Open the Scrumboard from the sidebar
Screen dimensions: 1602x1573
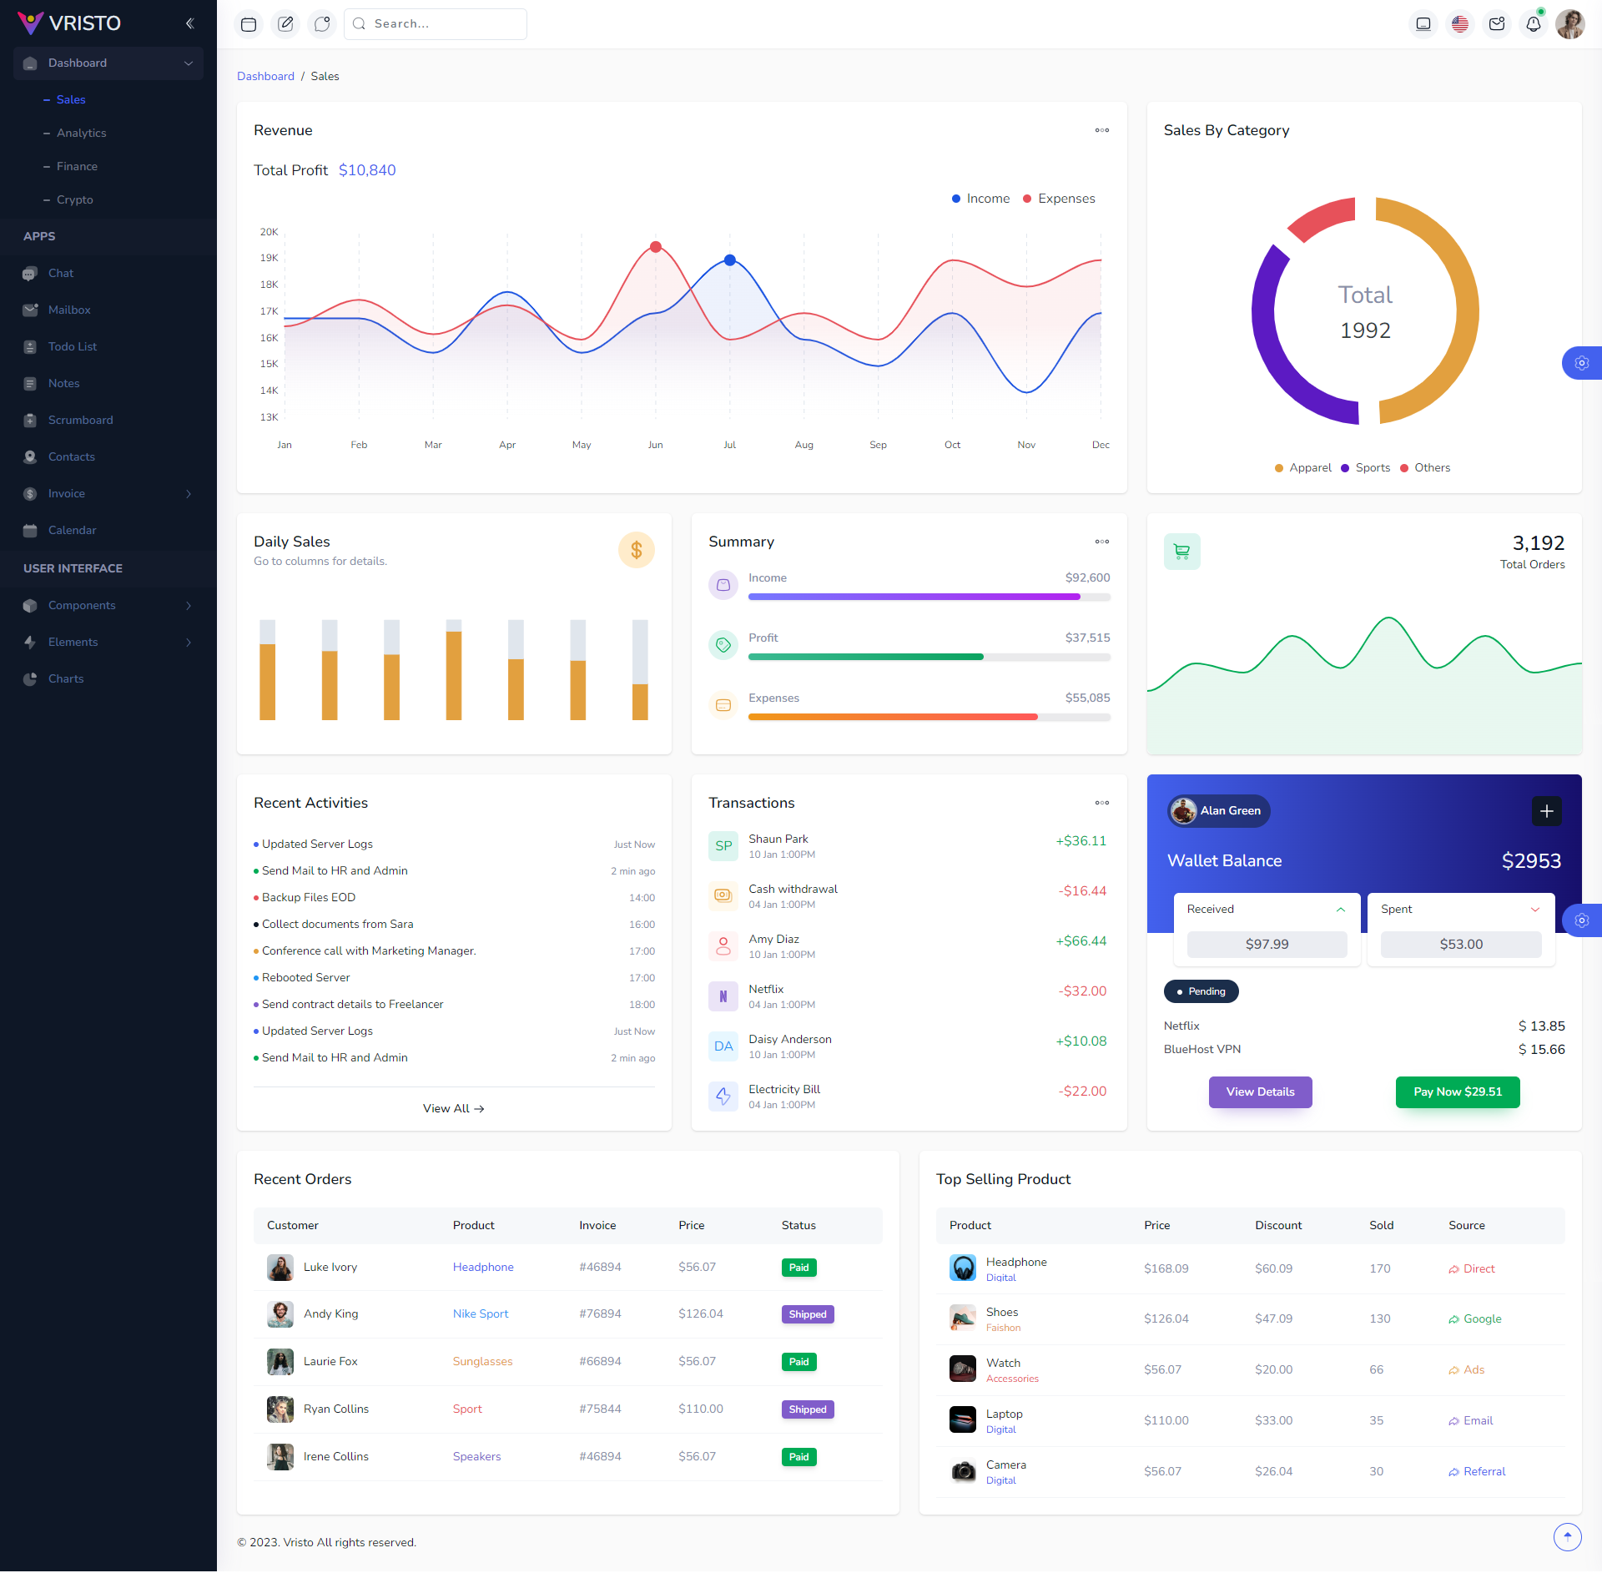(79, 420)
